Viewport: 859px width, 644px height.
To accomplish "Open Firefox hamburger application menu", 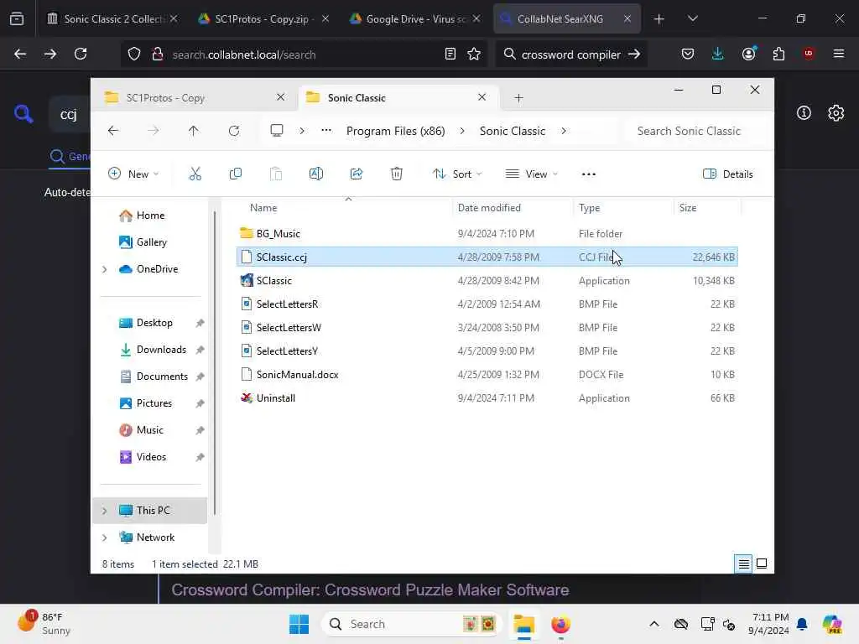I will [839, 54].
